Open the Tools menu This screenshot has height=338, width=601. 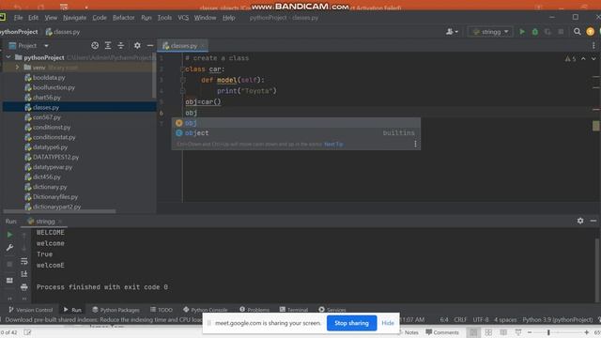[x=164, y=18]
